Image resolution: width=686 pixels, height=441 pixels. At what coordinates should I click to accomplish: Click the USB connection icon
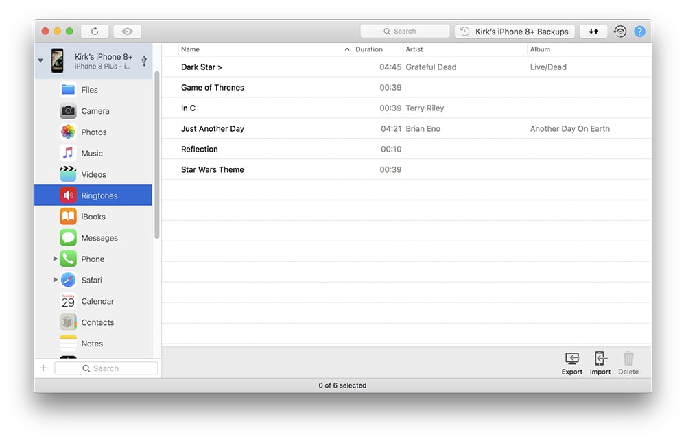(x=144, y=60)
